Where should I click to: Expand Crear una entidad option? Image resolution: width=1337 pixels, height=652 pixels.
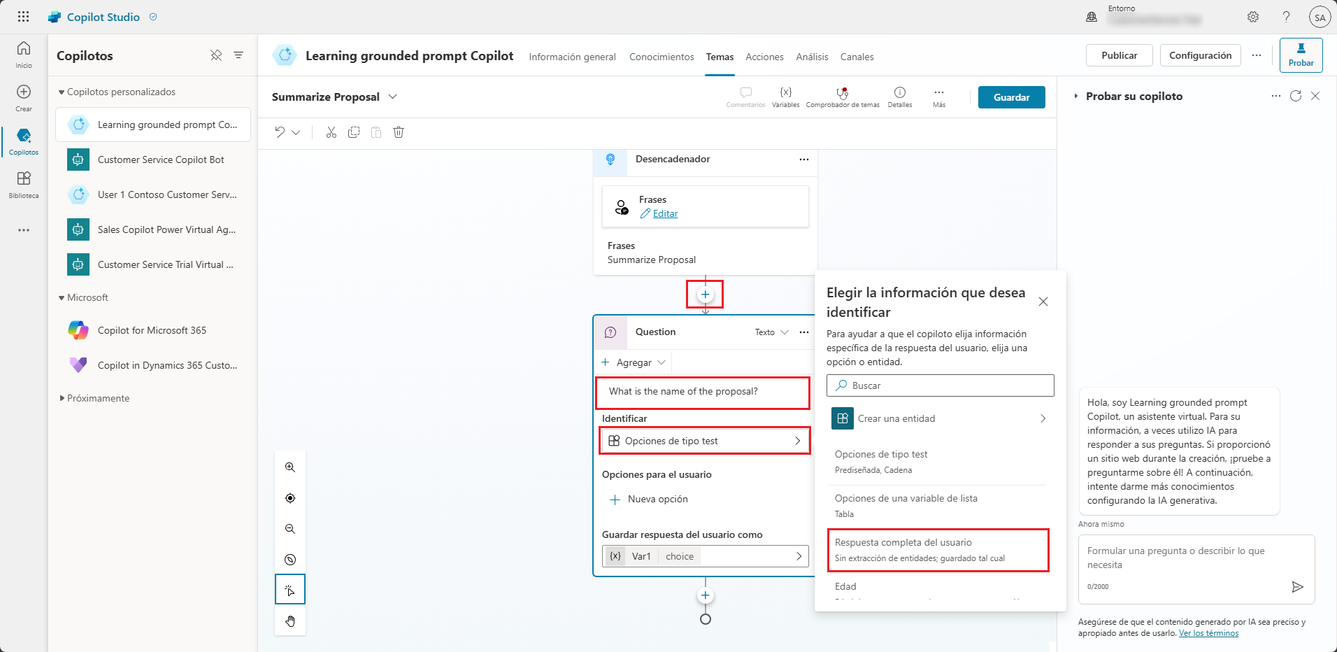tap(940, 418)
